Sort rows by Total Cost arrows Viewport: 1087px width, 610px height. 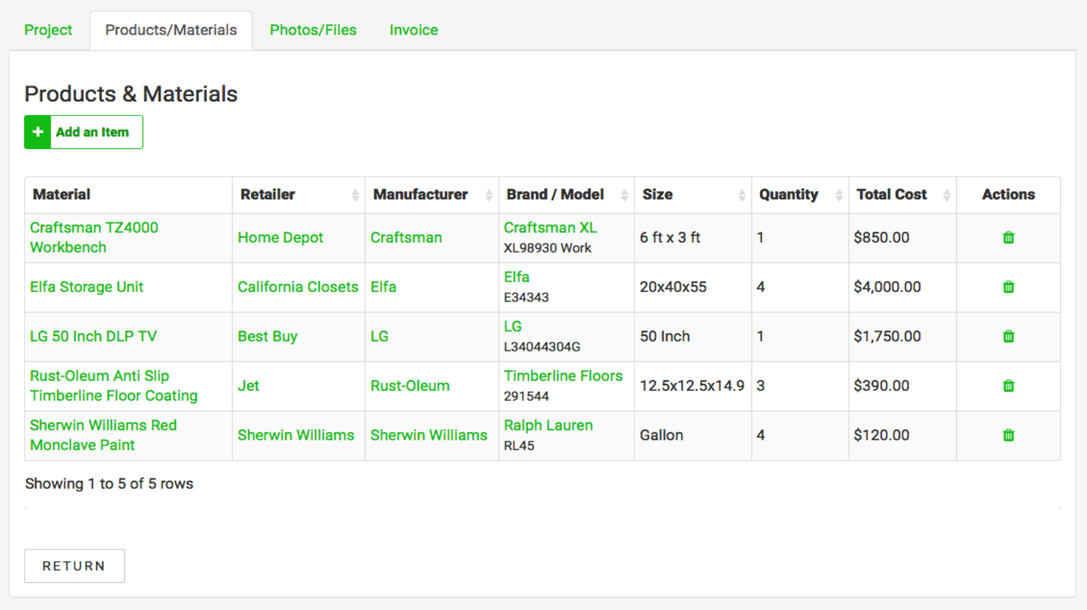[947, 194]
